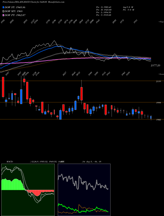
Task: Click the peak of the white price line
Action: pos(54,41)
